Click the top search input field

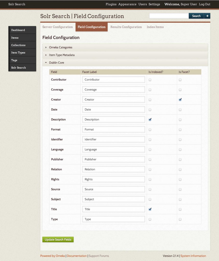point(169,16)
